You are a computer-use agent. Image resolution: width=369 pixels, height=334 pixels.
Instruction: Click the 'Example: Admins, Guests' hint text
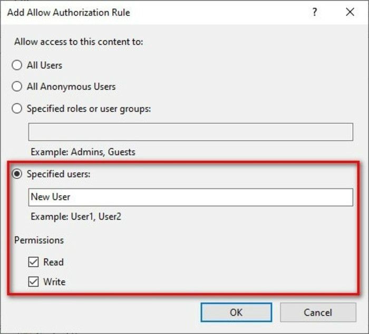(83, 152)
